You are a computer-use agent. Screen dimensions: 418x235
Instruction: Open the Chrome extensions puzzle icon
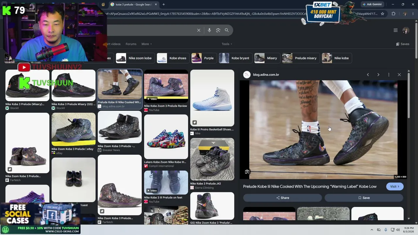point(393,14)
